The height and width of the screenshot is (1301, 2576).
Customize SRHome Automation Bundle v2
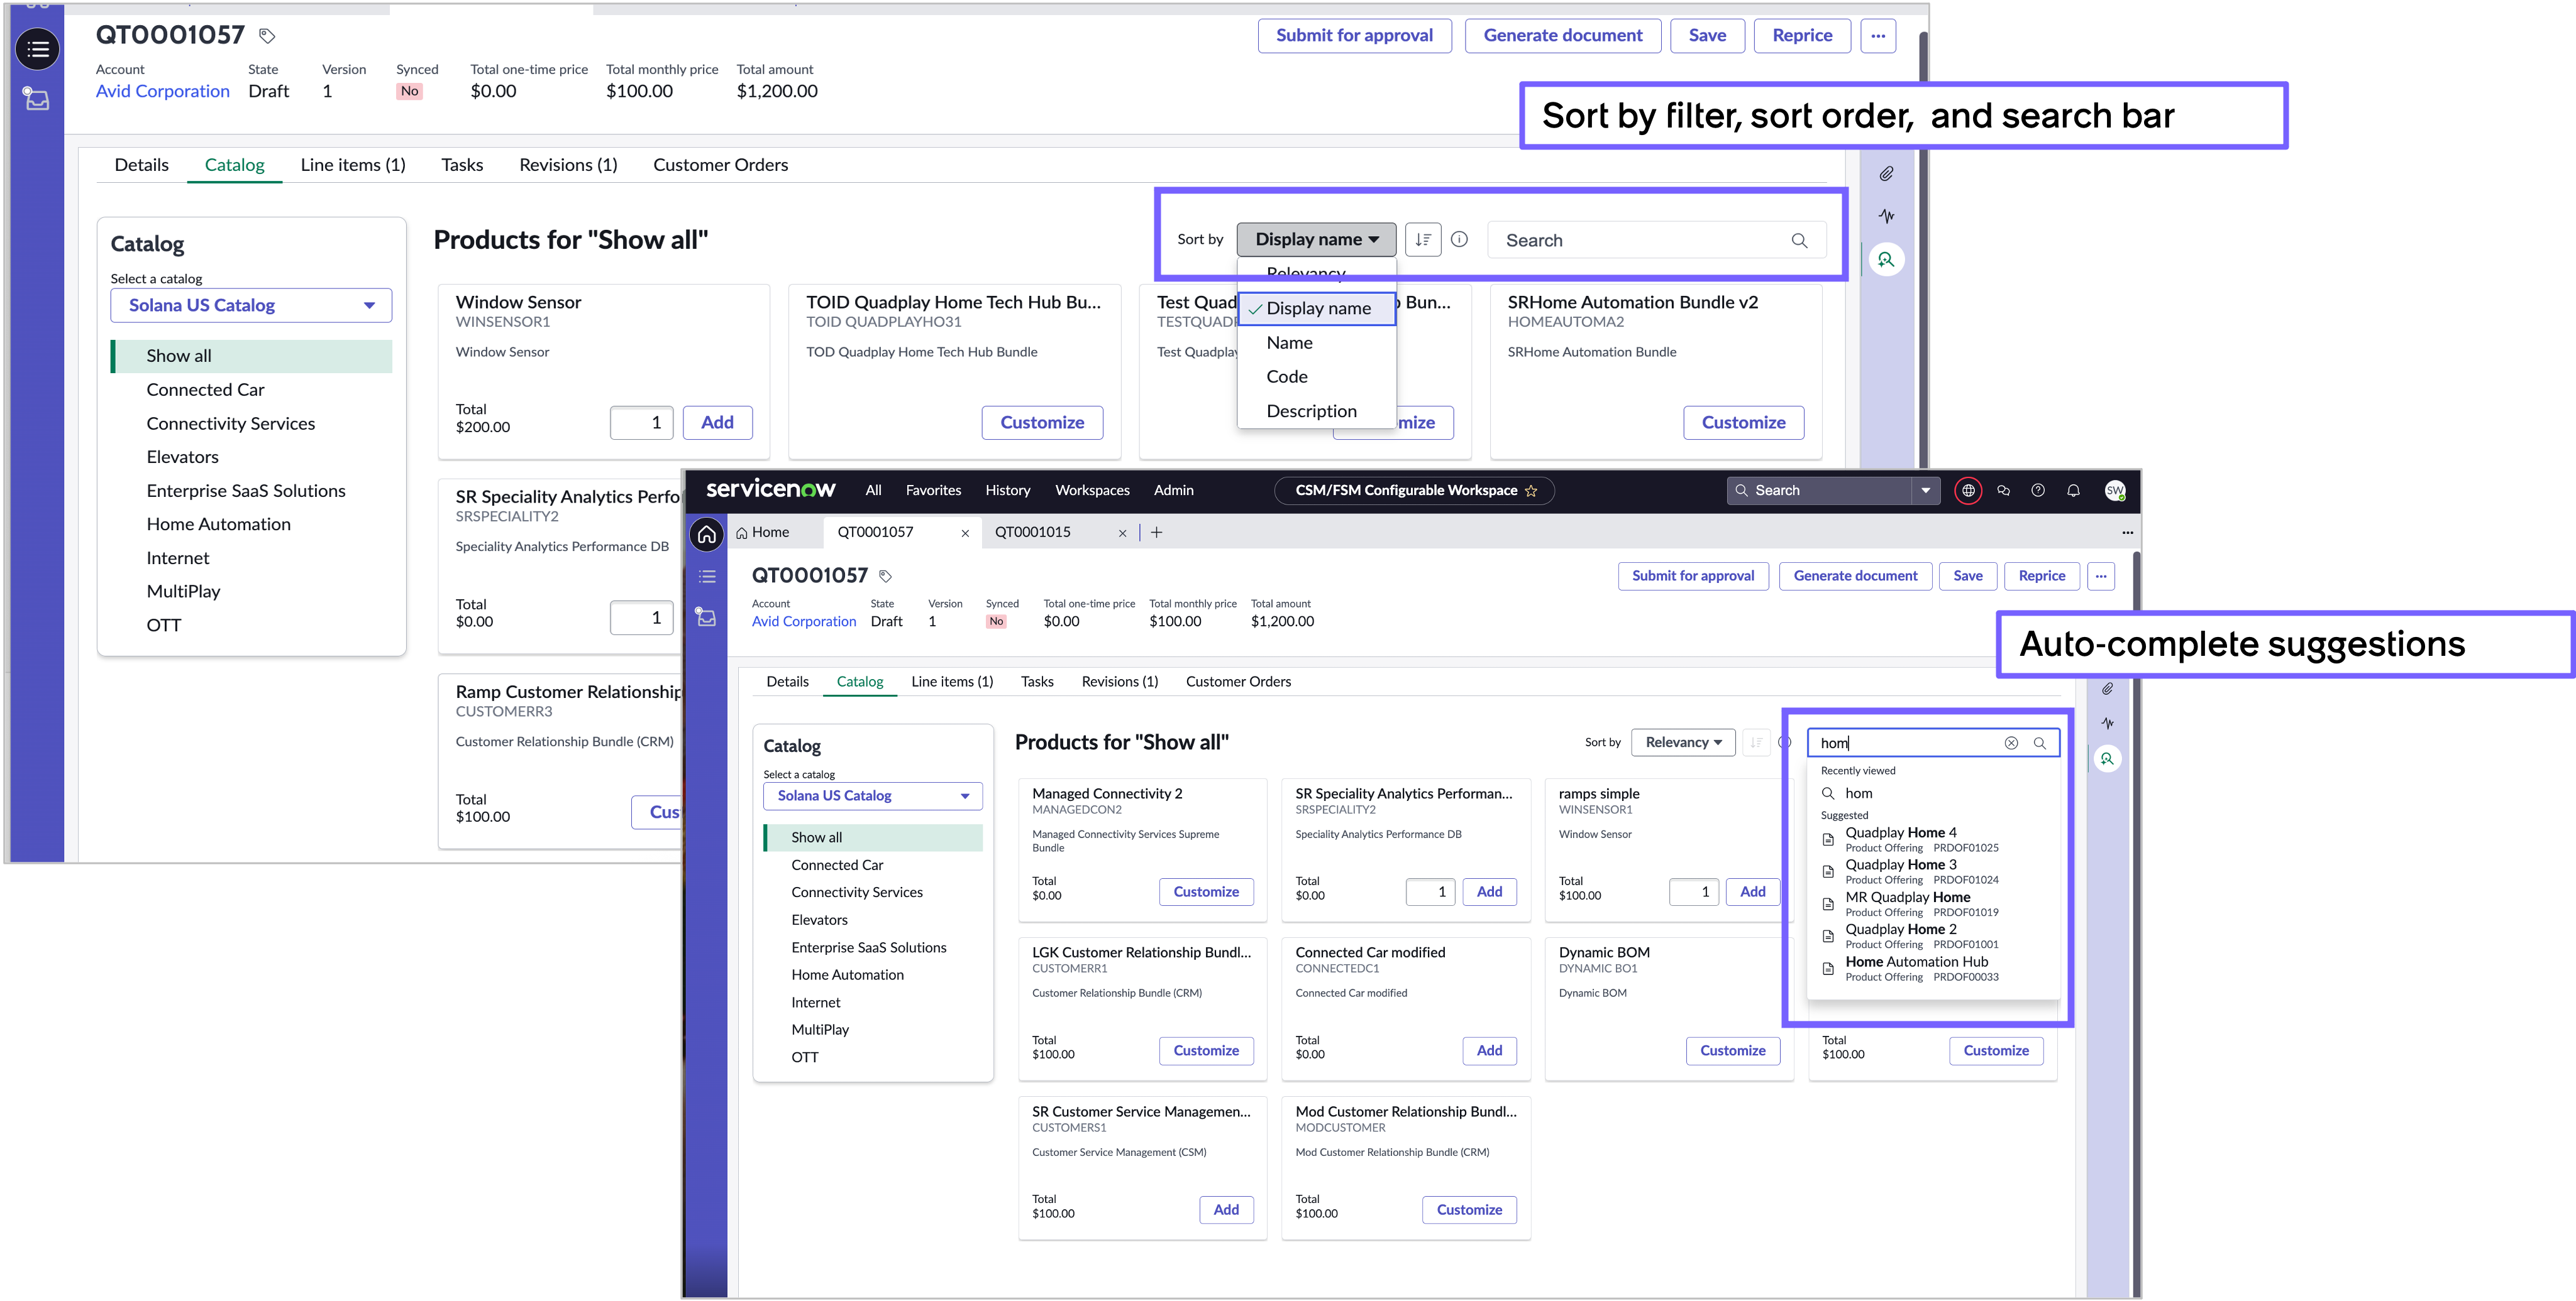coord(1743,423)
